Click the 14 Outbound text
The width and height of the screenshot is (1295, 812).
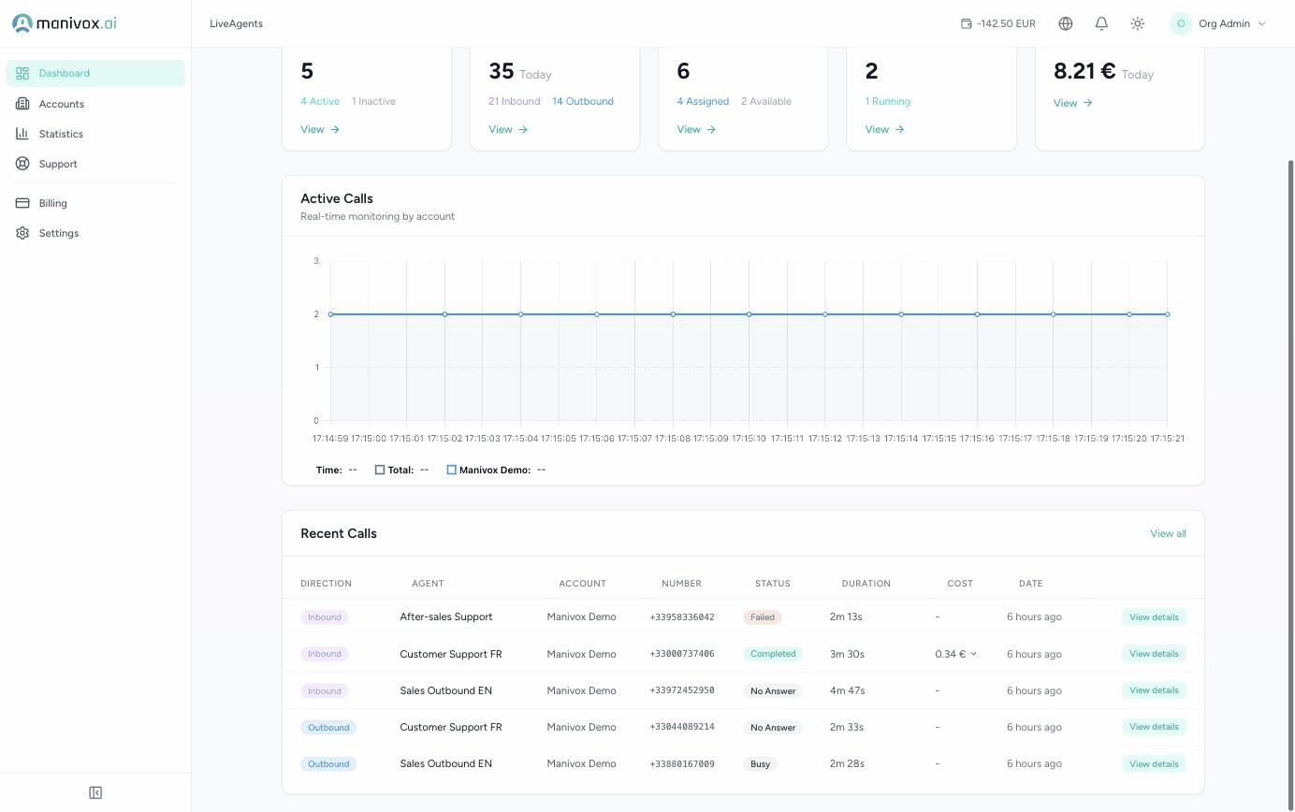point(583,101)
